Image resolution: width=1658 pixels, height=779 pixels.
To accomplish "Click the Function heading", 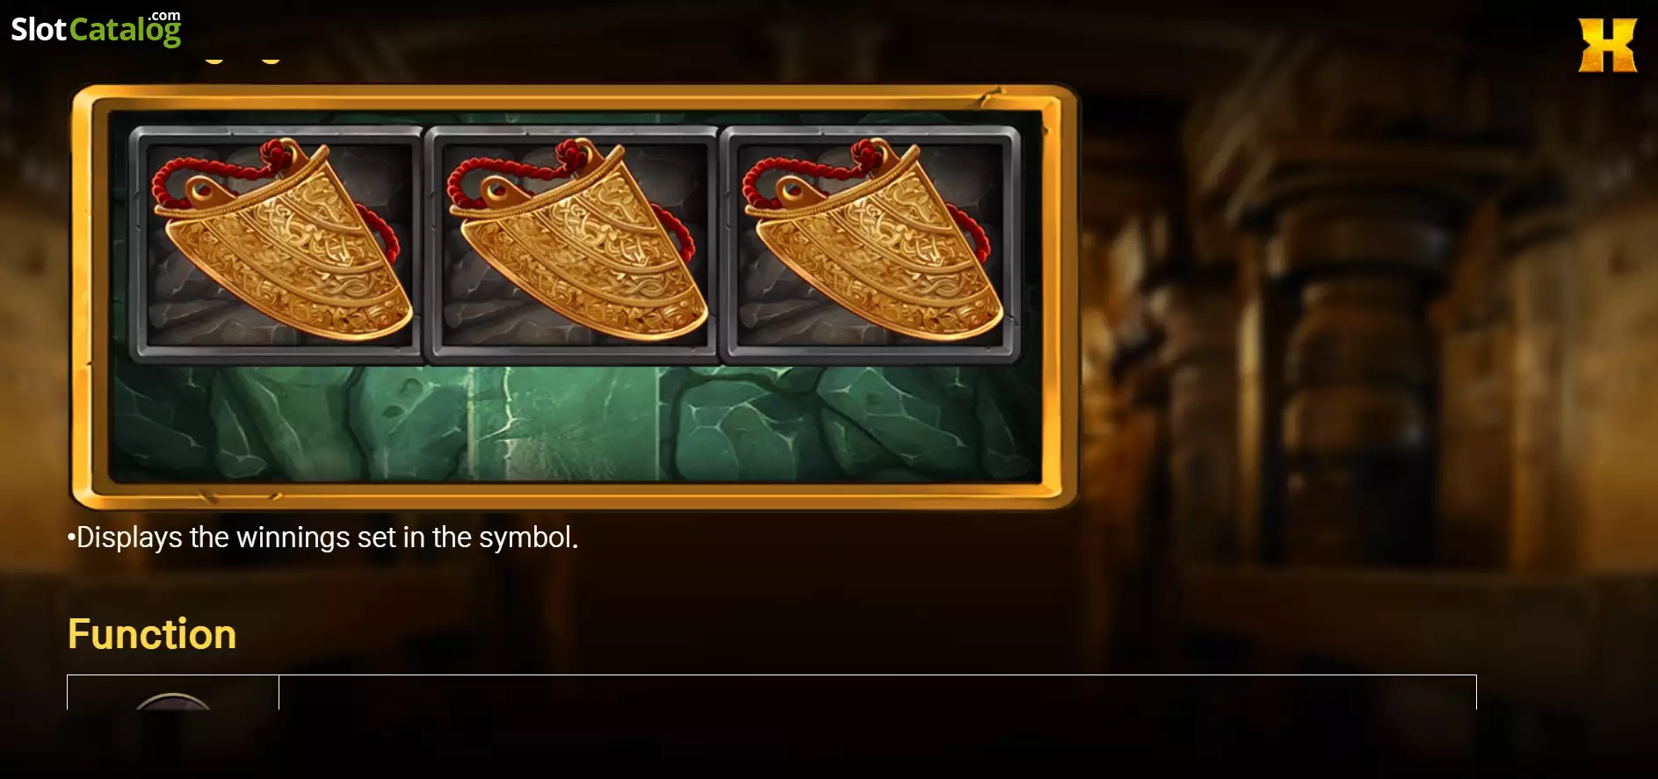I will click(152, 634).
